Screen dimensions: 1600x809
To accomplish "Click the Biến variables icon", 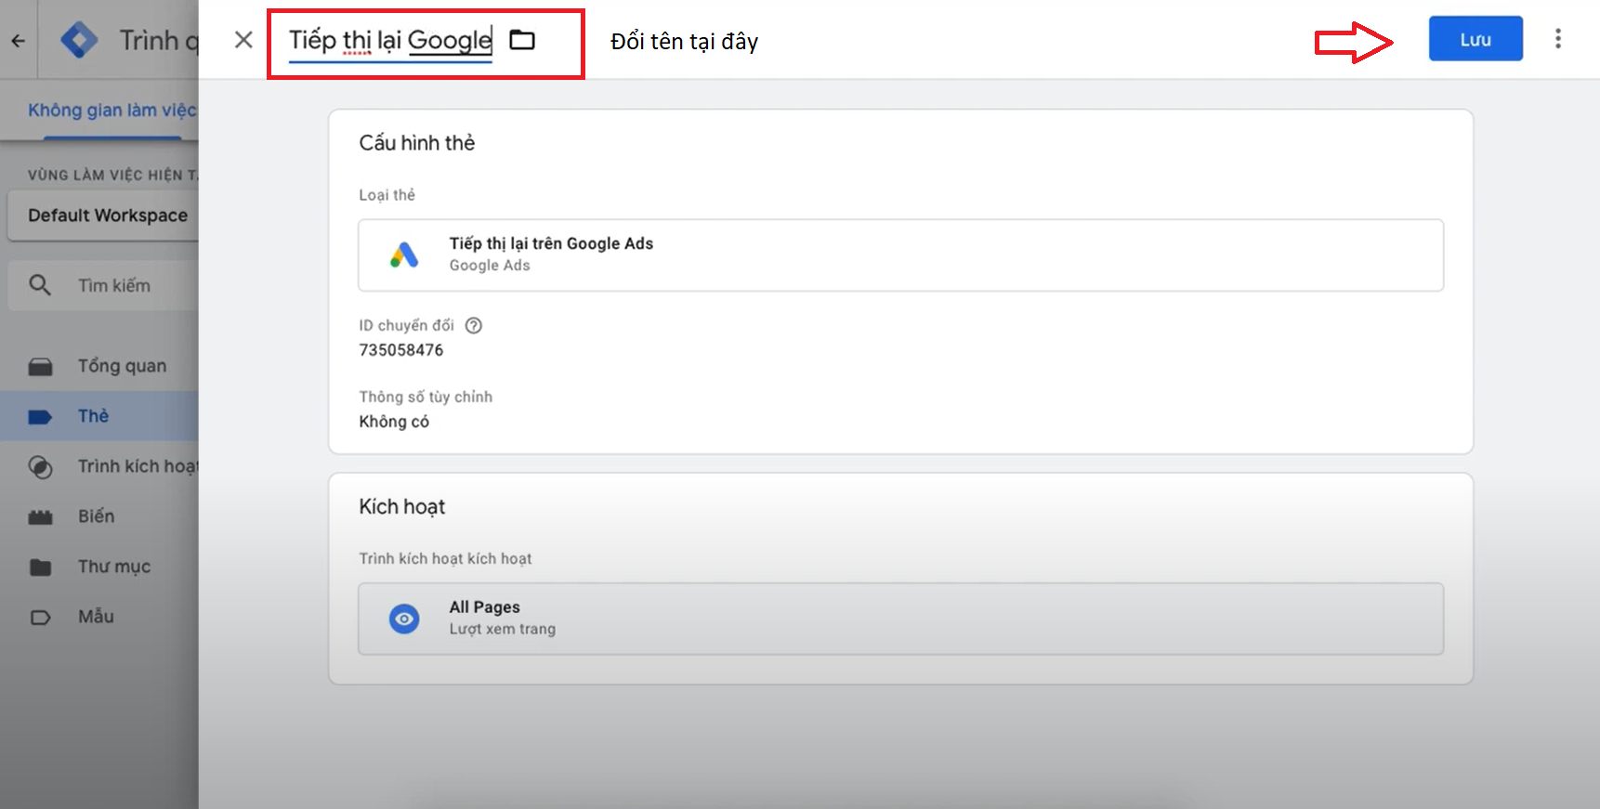I will [x=40, y=516].
